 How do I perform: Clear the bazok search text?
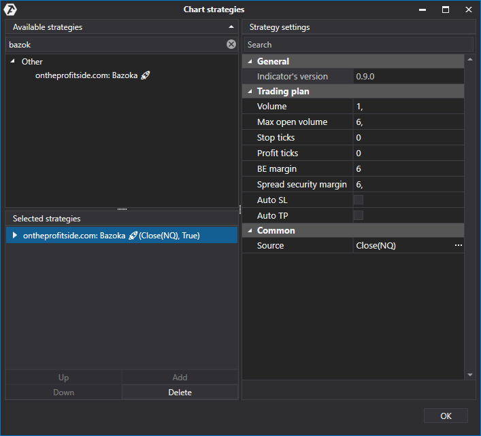231,44
